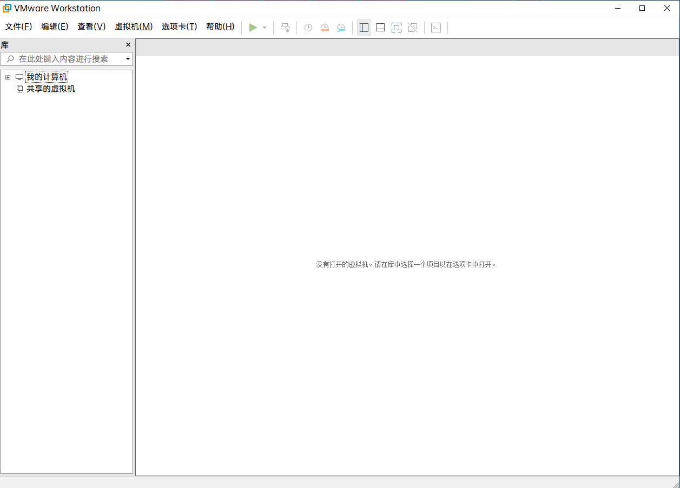
Task: Click the console view terminal icon
Action: [436, 28]
